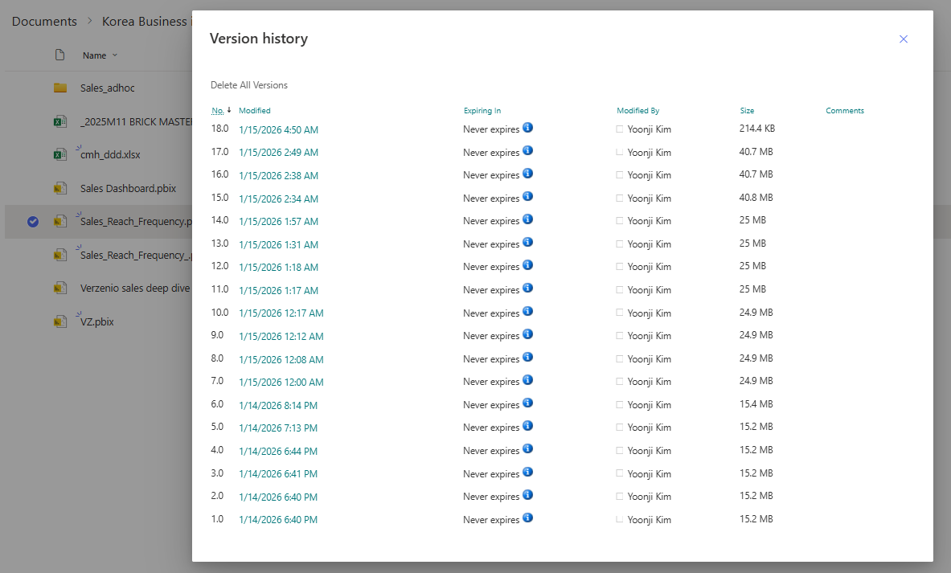
Task: Click the Comments column header
Action: point(845,110)
